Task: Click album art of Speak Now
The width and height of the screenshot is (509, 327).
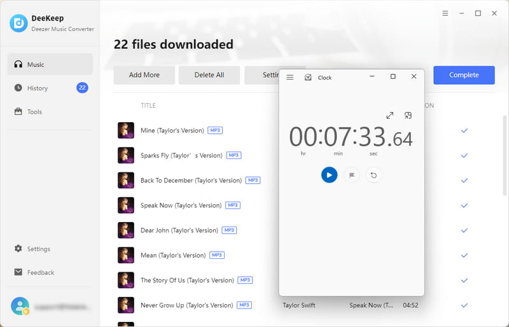Action: (126, 205)
